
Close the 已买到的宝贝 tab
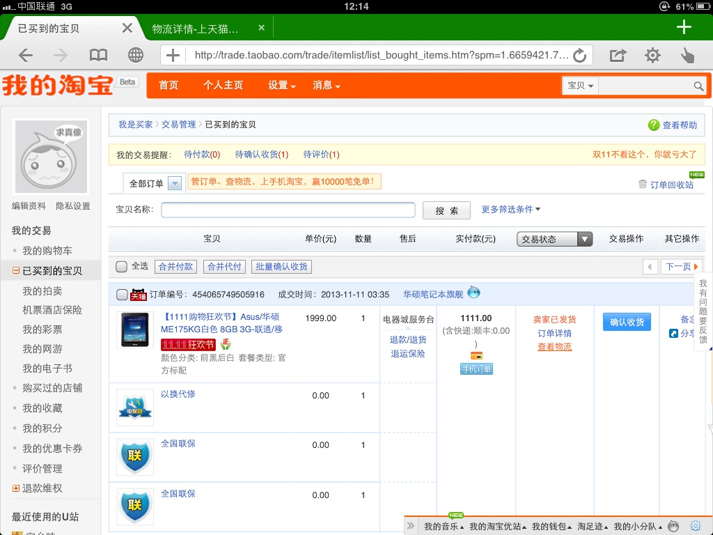[127, 28]
